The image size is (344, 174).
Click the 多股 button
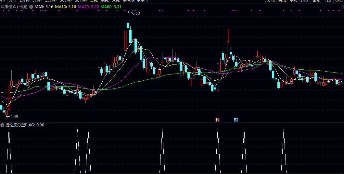(x=293, y=1)
